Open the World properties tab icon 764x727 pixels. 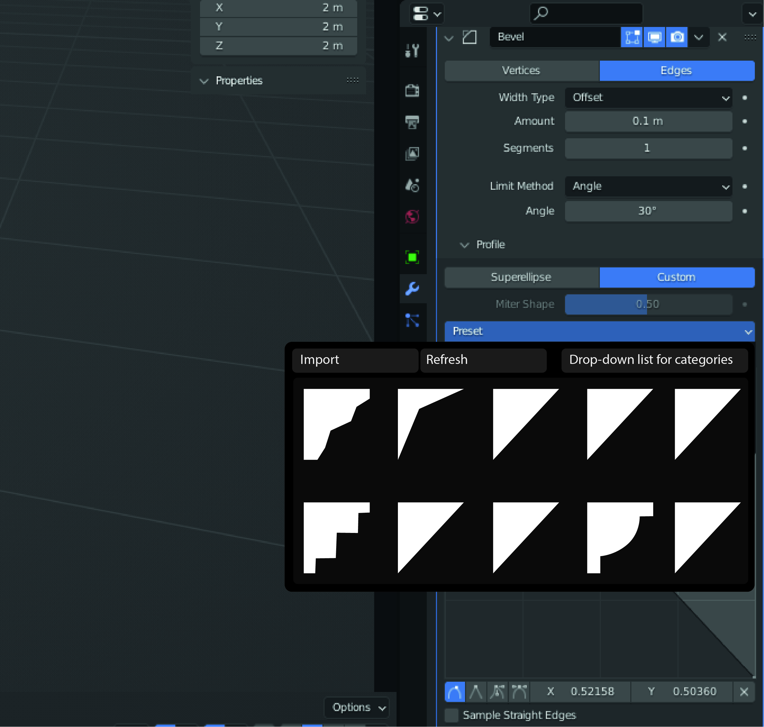[x=412, y=217]
